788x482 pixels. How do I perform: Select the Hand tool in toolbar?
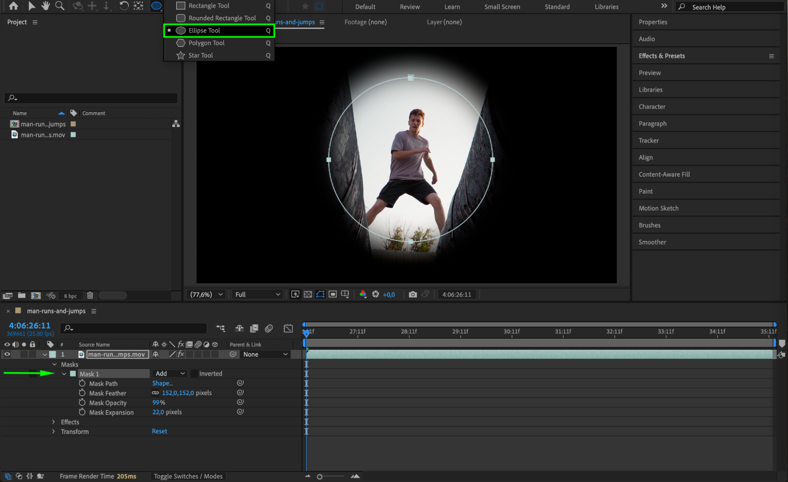[46, 6]
